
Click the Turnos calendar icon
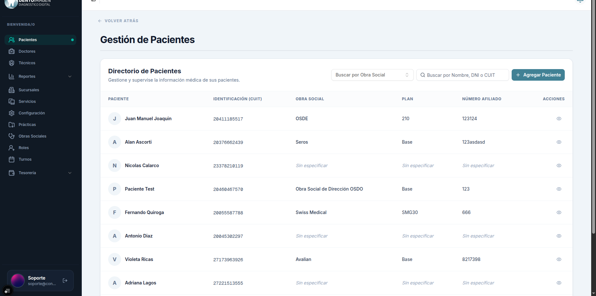point(12,159)
